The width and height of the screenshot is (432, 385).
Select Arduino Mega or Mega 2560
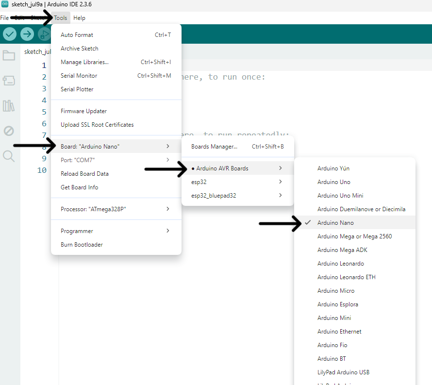coord(355,236)
